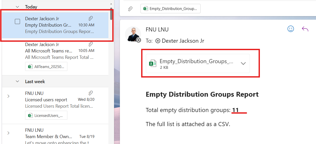The image size is (316, 144).
Task: Click paperclip icon on Licensed users report
Action: 90,93
